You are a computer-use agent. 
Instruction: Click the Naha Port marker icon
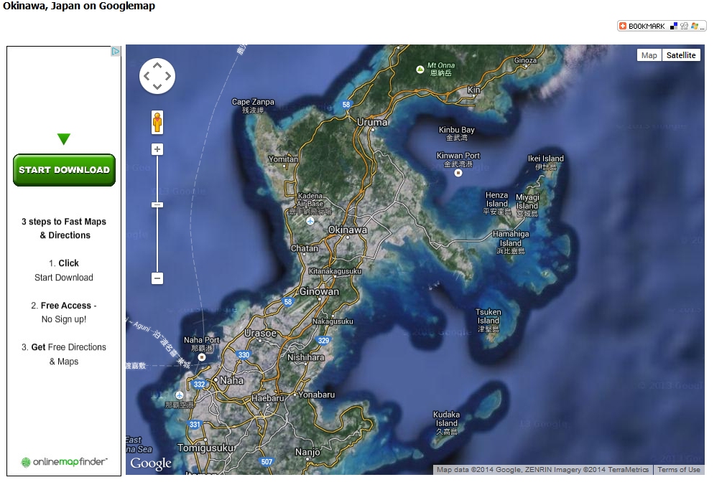202,357
